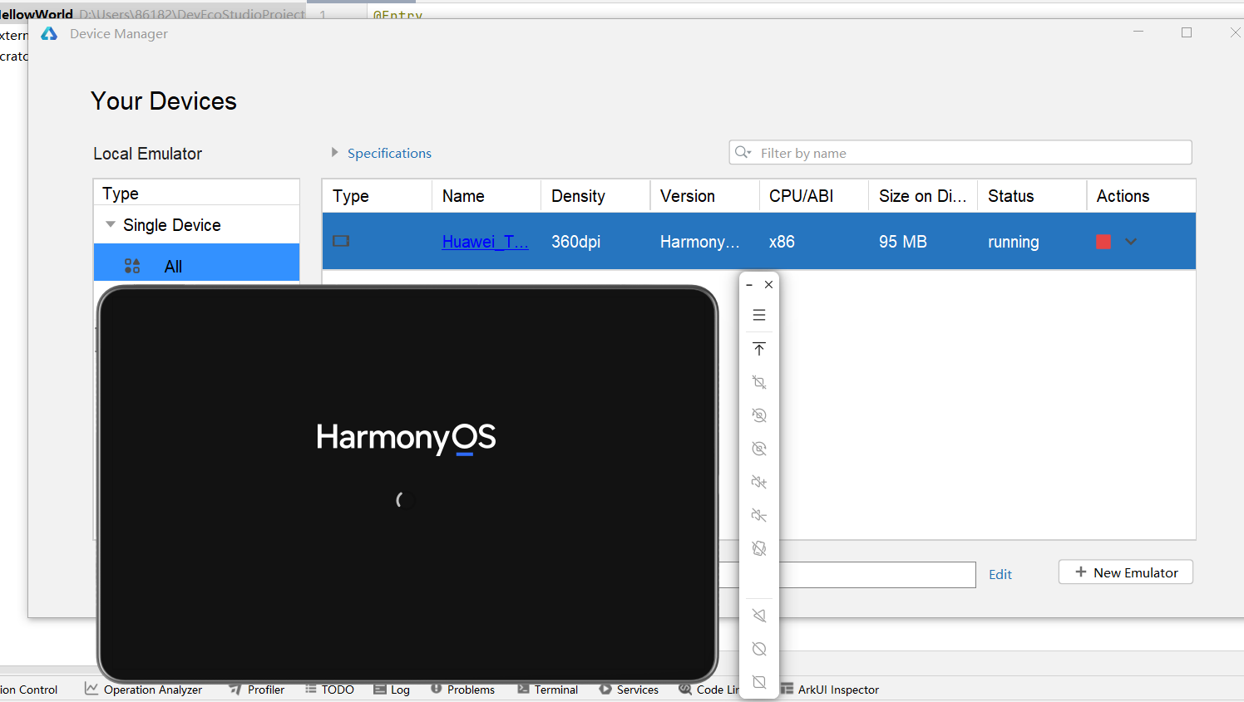Viewport: 1244px width, 702px height.
Task: Click the pin-to-top arrow icon in emulator toolbar
Action: coord(759,349)
